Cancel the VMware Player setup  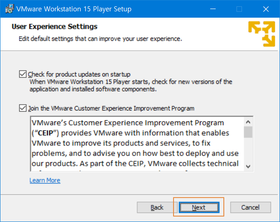[x=251, y=208]
